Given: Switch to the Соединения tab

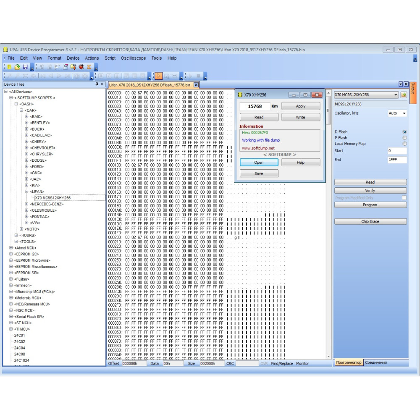Looking at the screenshot, I should click(x=376, y=362).
